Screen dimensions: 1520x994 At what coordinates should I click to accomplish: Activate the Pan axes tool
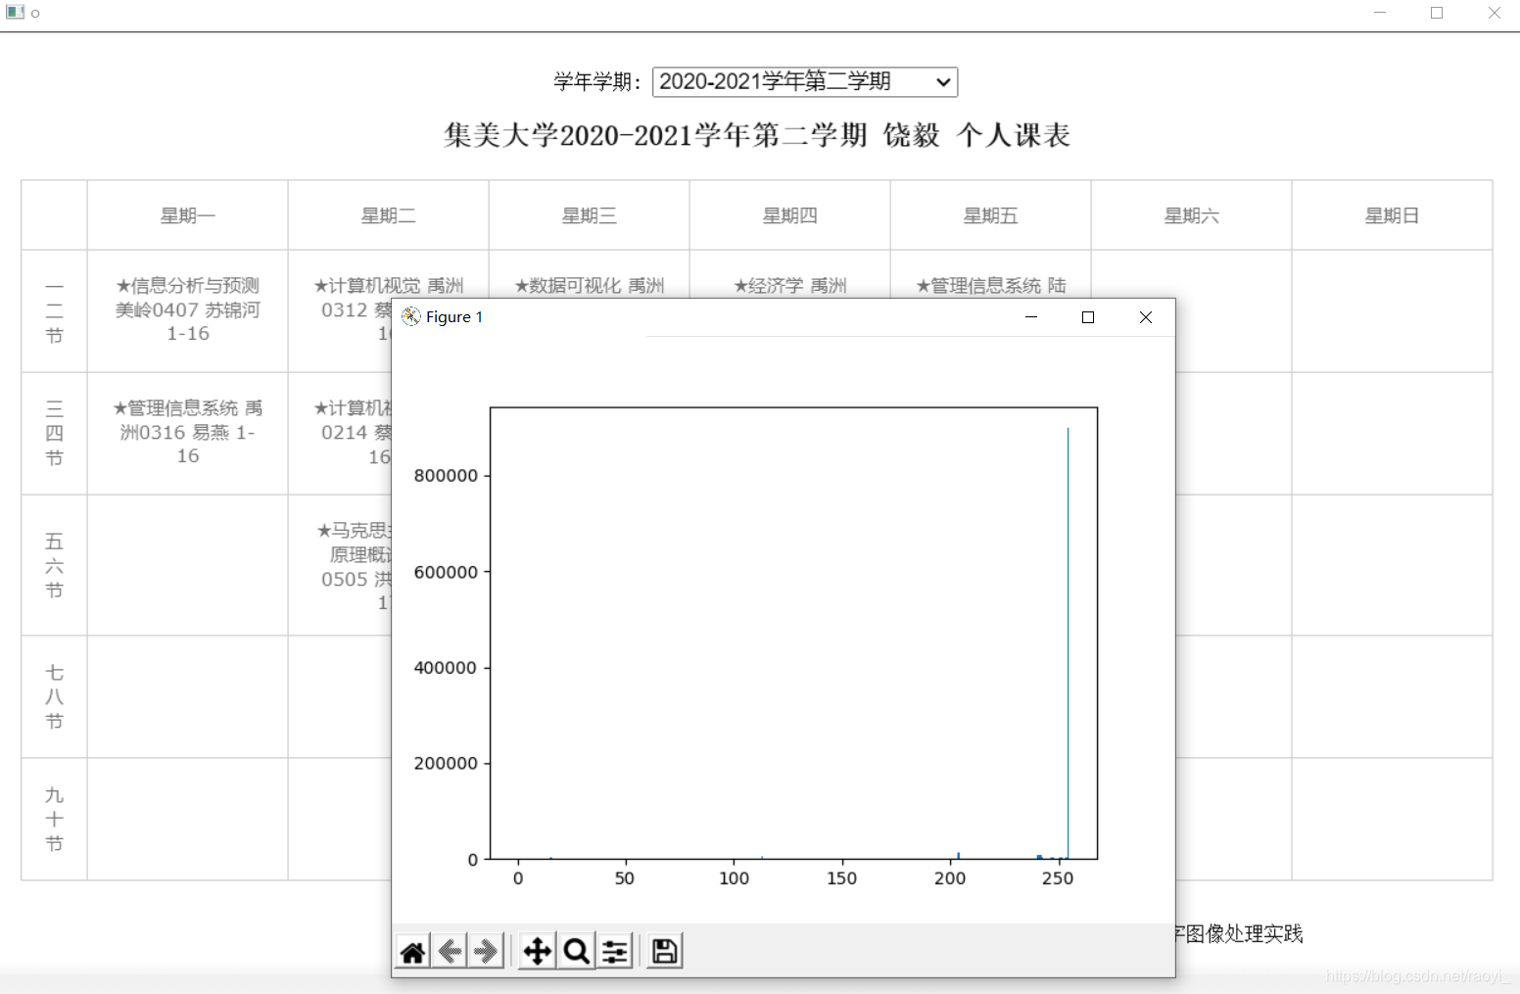(x=538, y=951)
